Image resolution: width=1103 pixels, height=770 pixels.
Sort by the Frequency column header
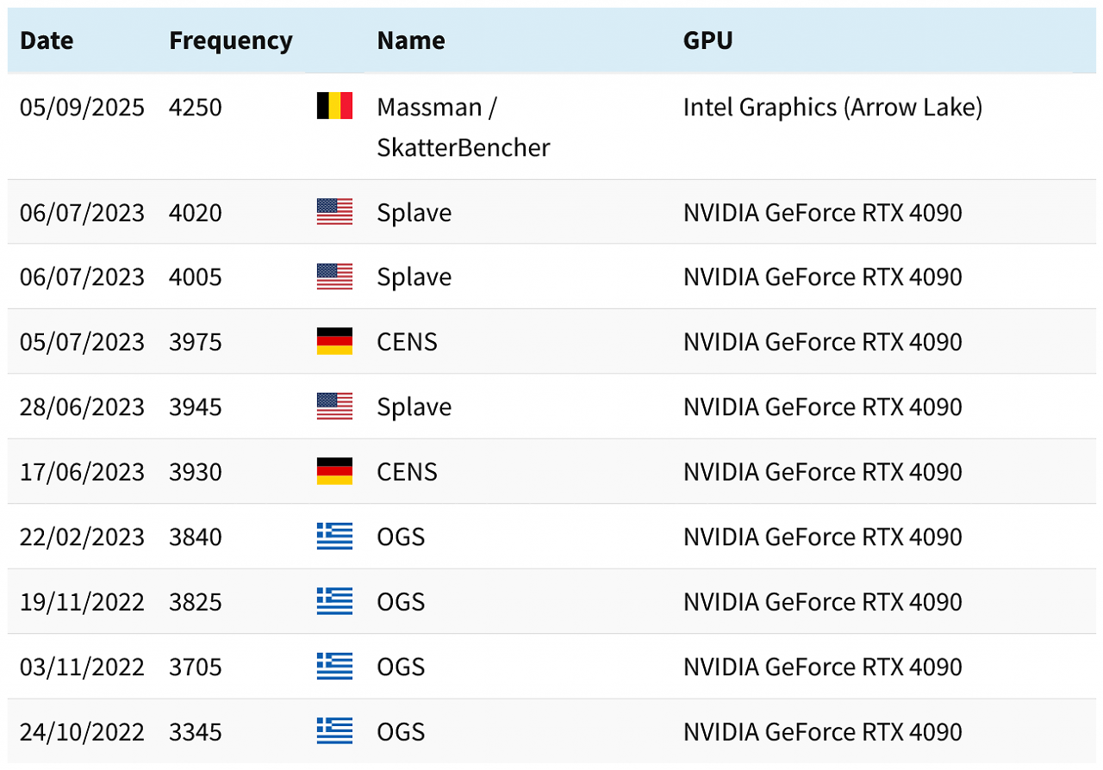pyautogui.click(x=230, y=40)
